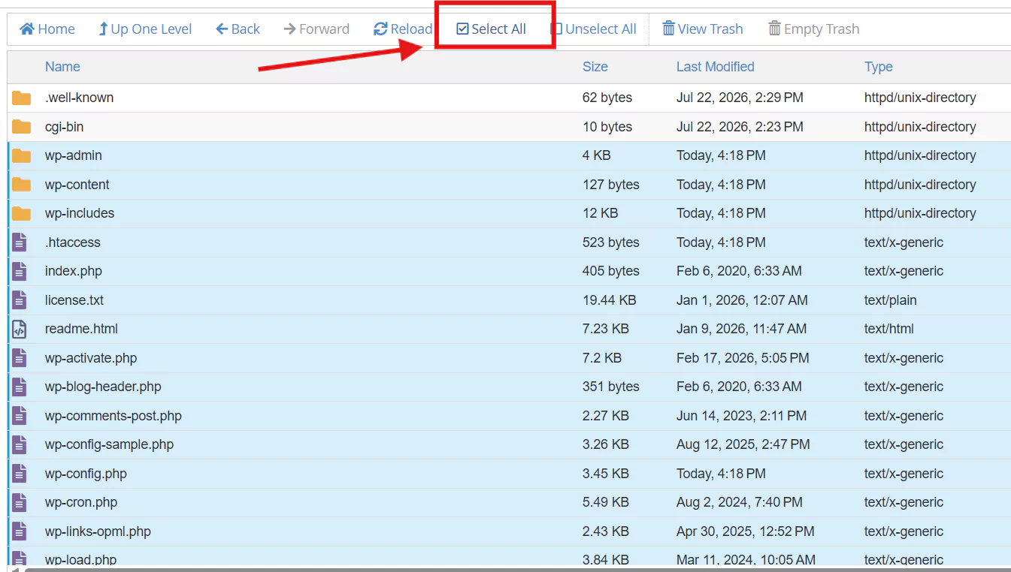The width and height of the screenshot is (1011, 572).
Task: Click the wp-blog-header.php file icon
Action: [x=20, y=387]
